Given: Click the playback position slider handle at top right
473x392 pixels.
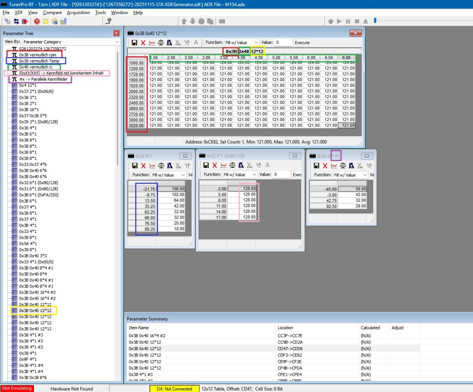Looking at the screenshot, I should [x=376, y=21].
